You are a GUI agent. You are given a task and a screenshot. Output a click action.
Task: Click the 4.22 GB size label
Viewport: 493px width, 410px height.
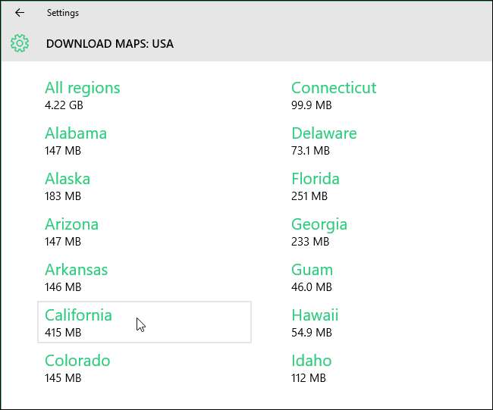tap(64, 105)
